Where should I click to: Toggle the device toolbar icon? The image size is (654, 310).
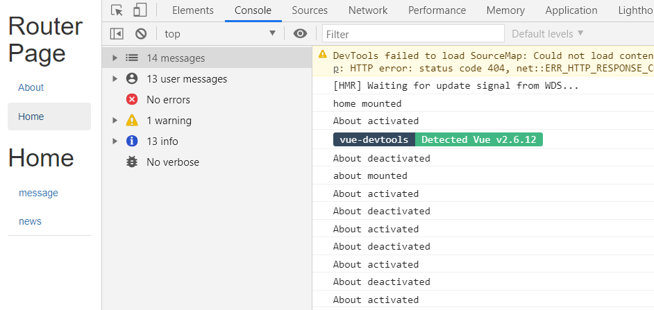click(140, 10)
